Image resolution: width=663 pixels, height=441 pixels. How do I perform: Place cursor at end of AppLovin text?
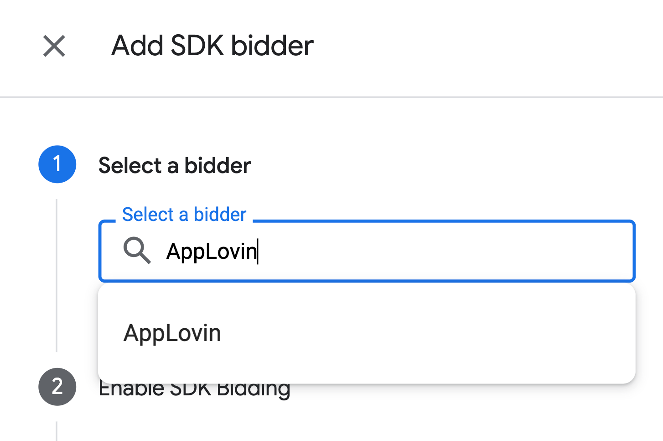[257, 251]
